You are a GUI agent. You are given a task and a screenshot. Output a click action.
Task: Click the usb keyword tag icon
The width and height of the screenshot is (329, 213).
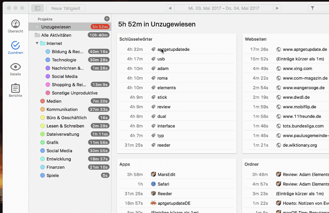pyautogui.click(x=153, y=59)
